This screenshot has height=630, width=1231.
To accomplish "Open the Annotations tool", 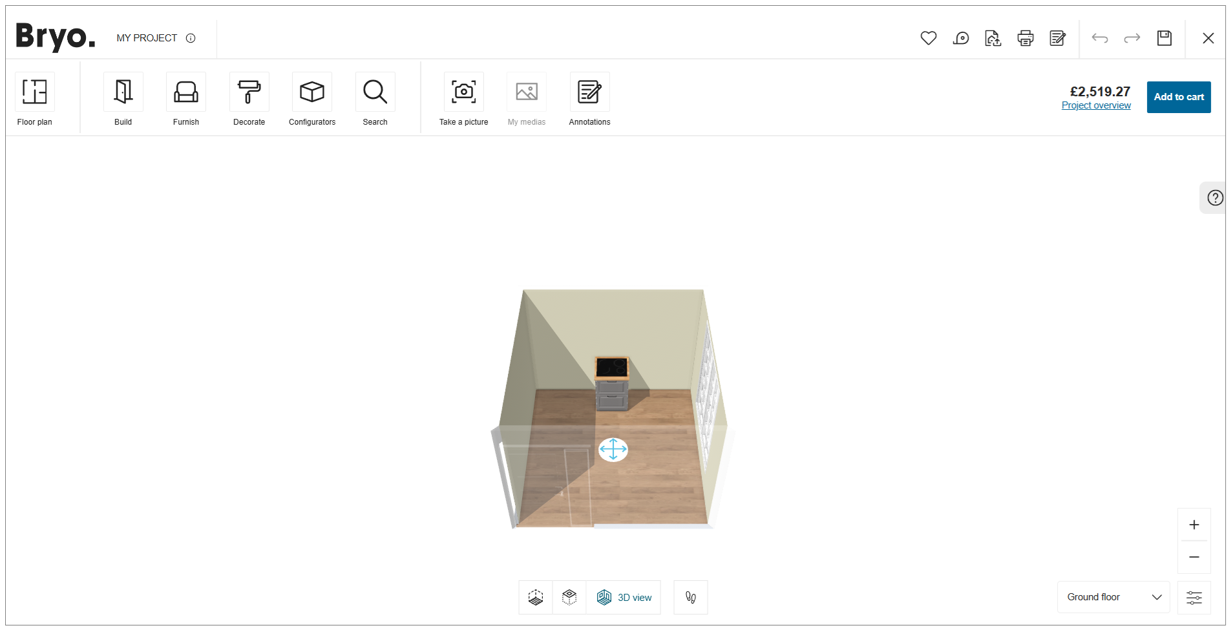I will tap(589, 98).
